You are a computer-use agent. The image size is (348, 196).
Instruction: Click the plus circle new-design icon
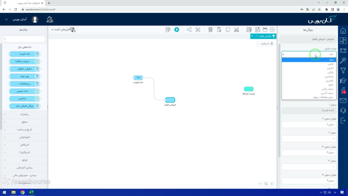click(x=272, y=30)
